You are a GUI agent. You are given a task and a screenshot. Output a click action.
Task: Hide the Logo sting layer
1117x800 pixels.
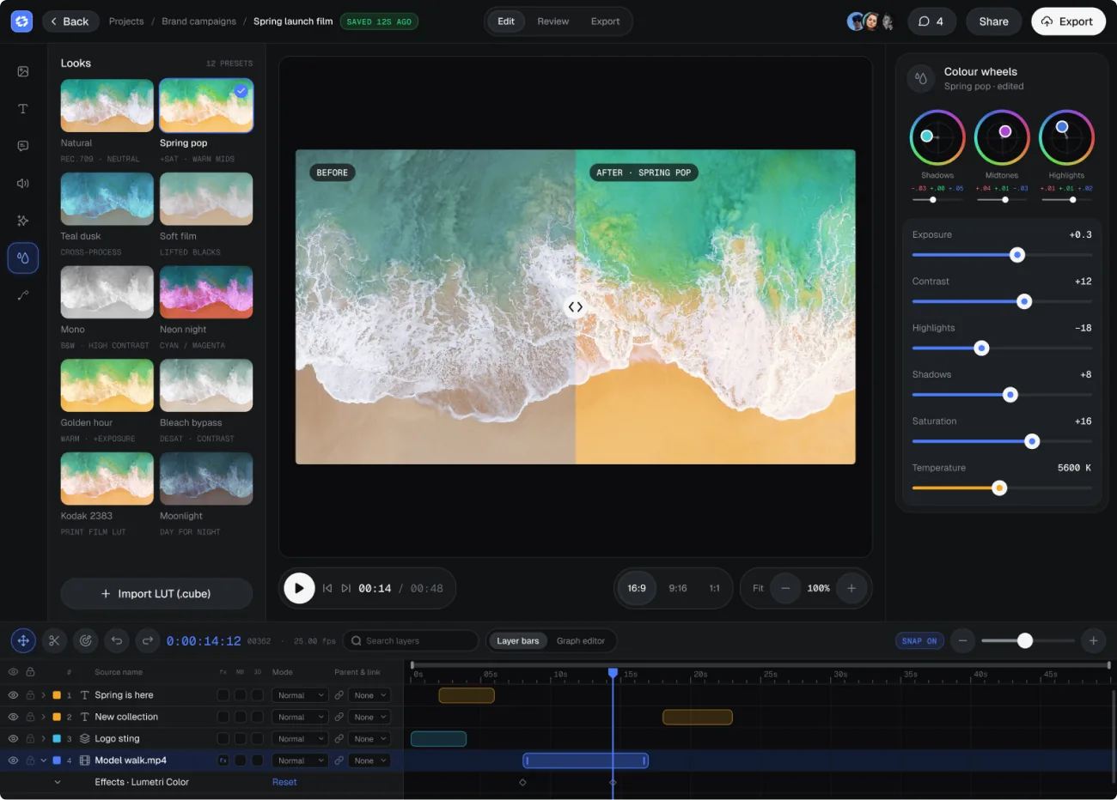pos(13,738)
